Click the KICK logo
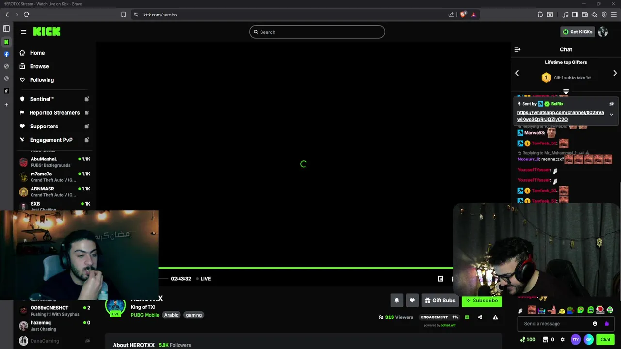 point(47,32)
